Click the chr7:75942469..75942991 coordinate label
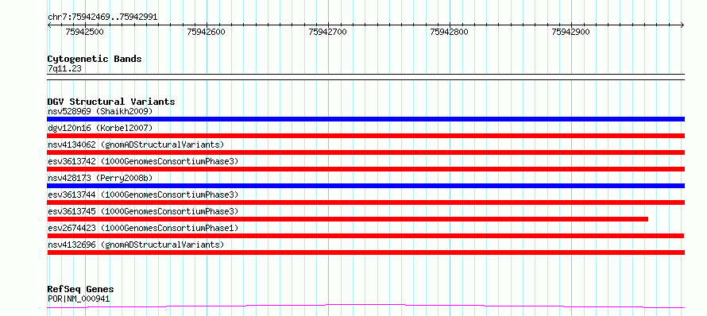The image size is (707, 316). (102, 17)
